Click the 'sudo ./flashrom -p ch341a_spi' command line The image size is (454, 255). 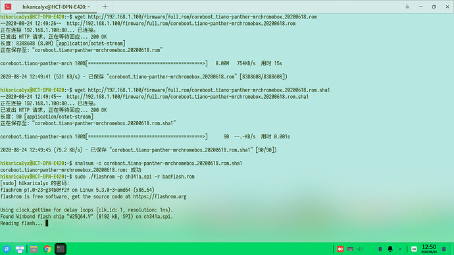pos(97,177)
